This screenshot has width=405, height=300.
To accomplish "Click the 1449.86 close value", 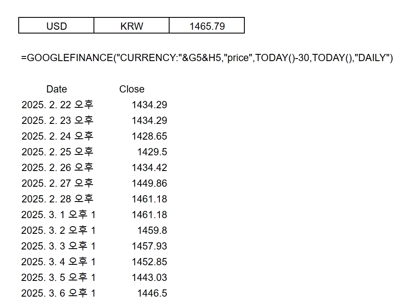I will click(149, 183).
